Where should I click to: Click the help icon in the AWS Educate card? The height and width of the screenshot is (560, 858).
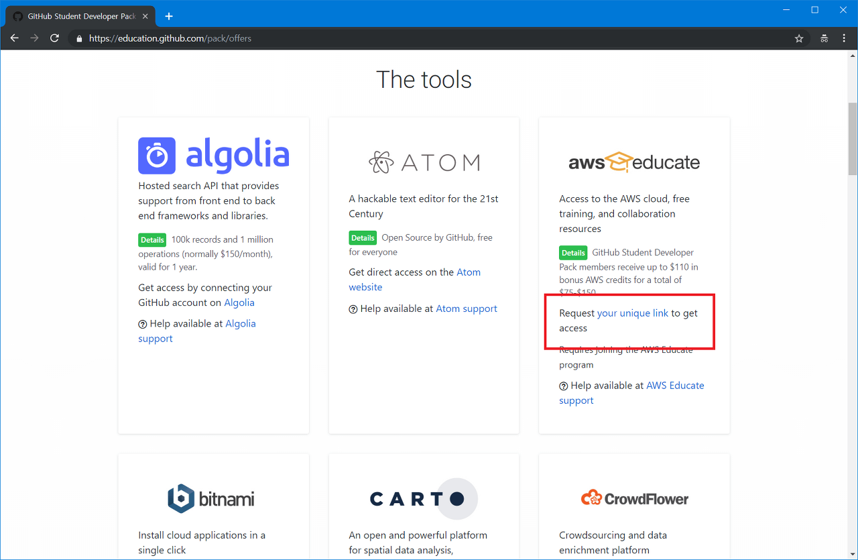click(564, 386)
